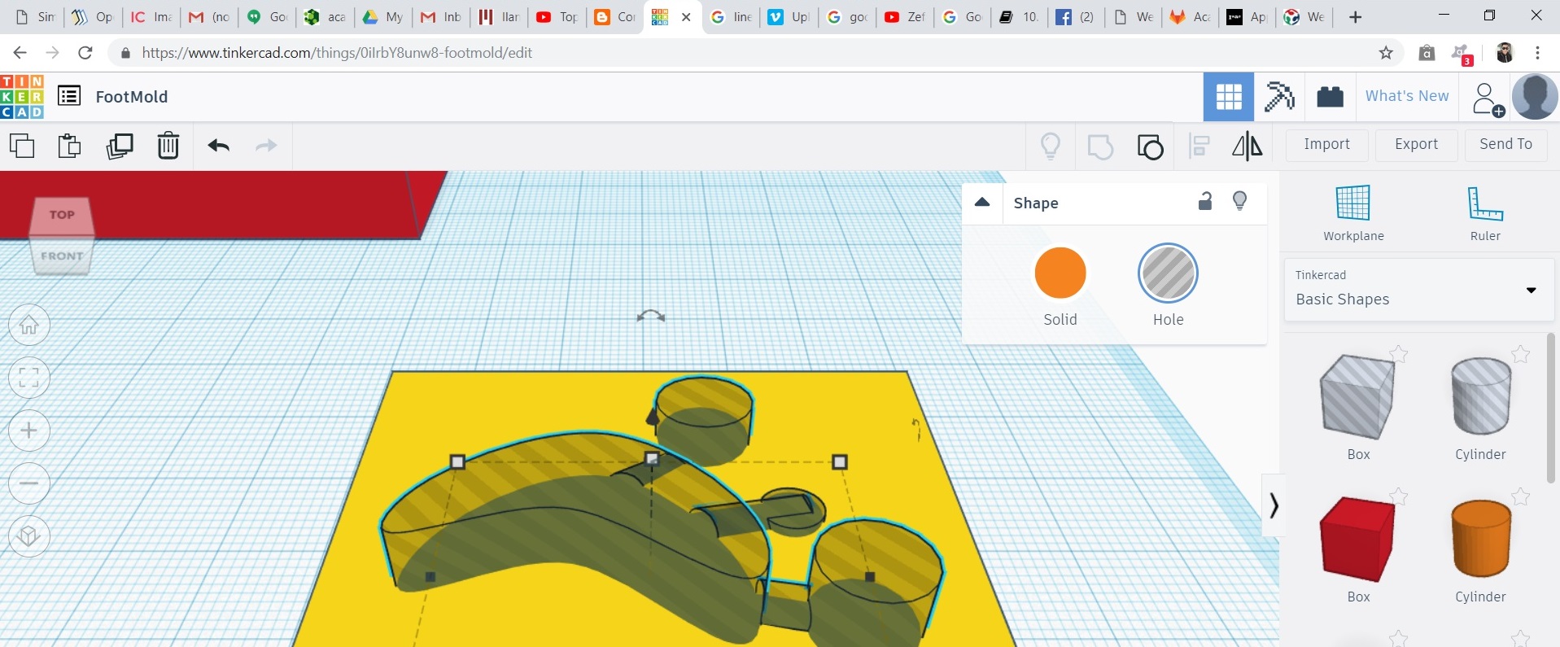This screenshot has height=647, width=1560.
Task: Switch to the Facebook '(2)' tab
Action: pyautogui.click(x=1076, y=17)
